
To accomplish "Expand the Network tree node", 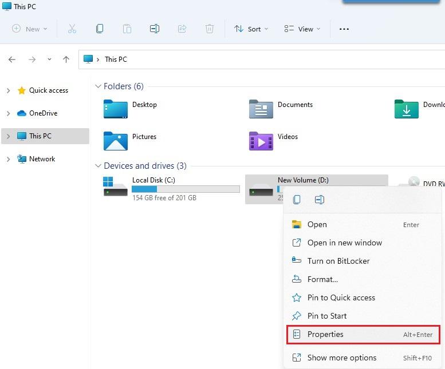I will point(8,159).
